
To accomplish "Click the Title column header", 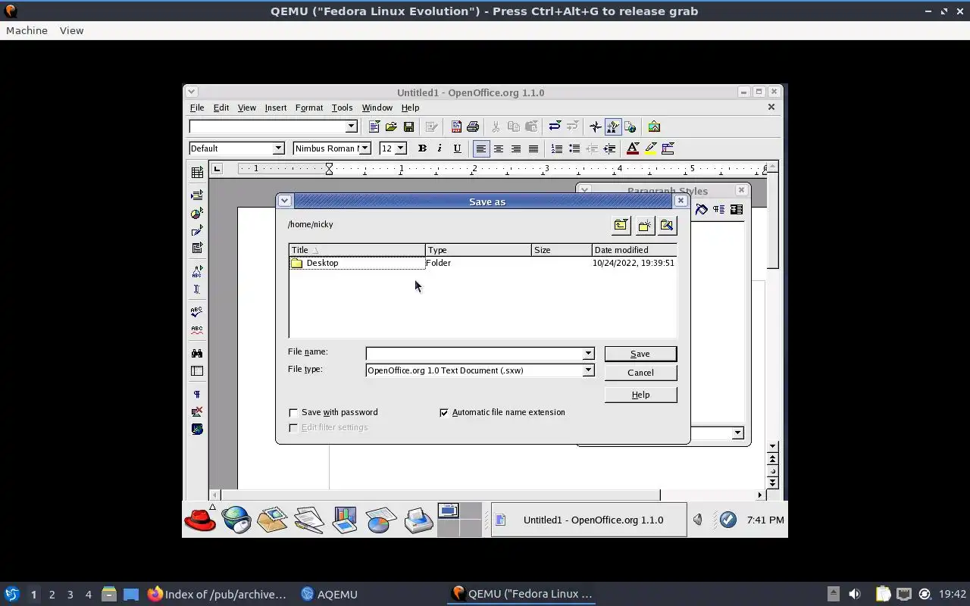I will [357, 250].
